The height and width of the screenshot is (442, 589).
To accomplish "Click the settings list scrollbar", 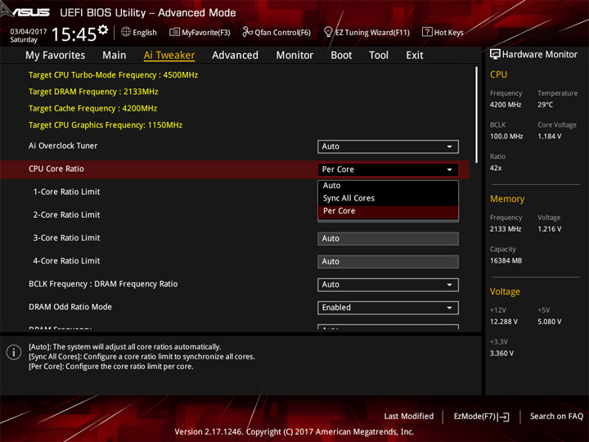I will point(477,115).
